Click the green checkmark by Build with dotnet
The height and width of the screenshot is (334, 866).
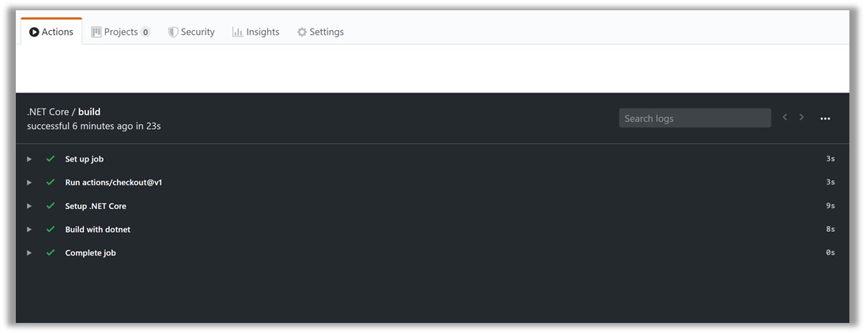click(x=51, y=230)
